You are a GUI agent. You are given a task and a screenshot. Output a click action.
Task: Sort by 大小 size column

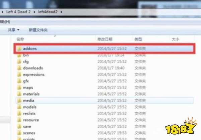point(175,39)
